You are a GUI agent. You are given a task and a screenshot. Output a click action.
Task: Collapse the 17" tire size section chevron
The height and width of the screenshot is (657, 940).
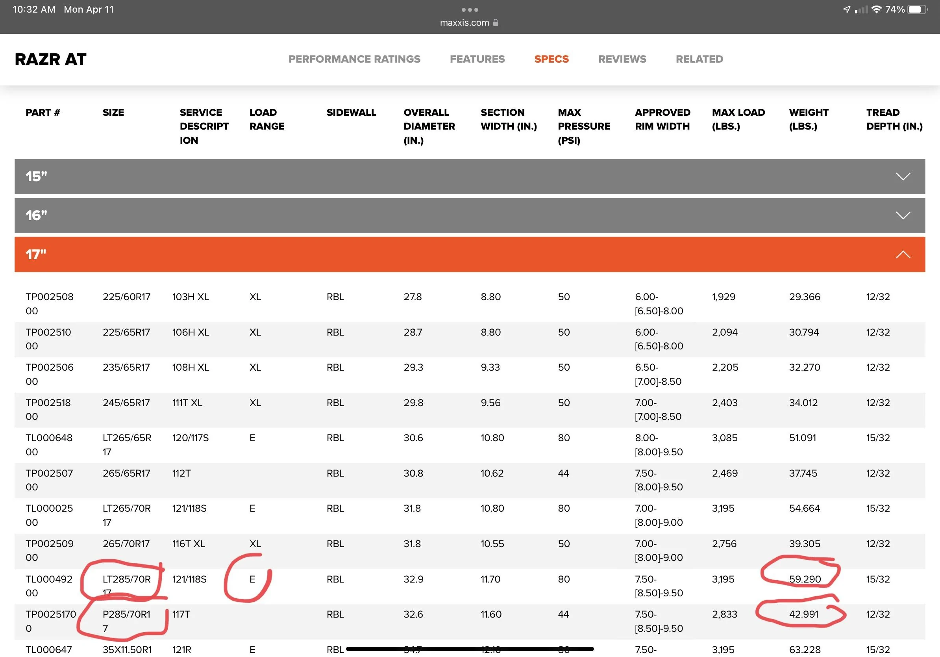tap(903, 254)
